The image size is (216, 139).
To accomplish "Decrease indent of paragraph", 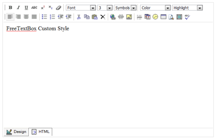I will pyautogui.click(x=68, y=17).
